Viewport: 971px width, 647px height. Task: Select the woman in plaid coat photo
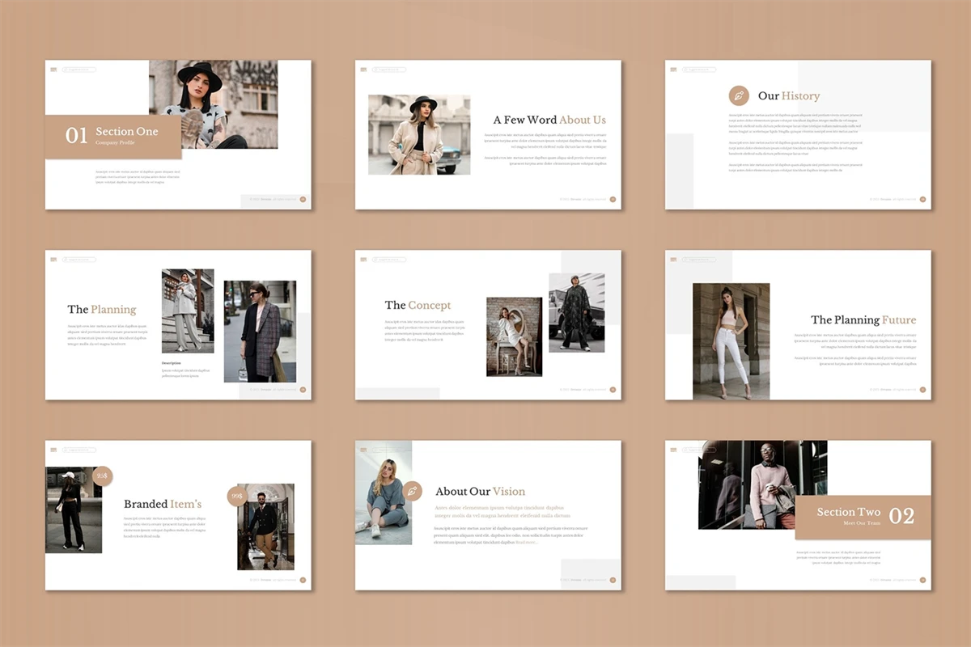tap(260, 331)
